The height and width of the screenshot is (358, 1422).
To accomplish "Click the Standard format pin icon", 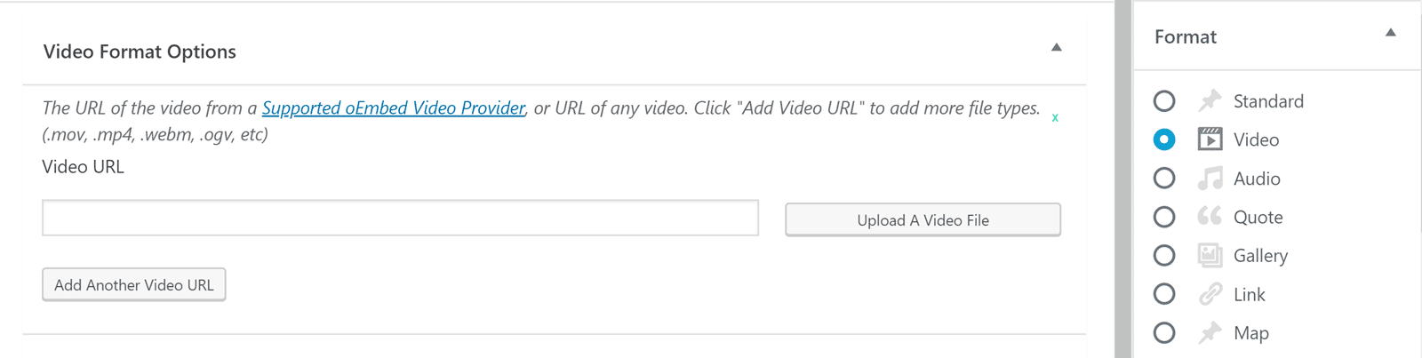I will tap(1210, 101).
